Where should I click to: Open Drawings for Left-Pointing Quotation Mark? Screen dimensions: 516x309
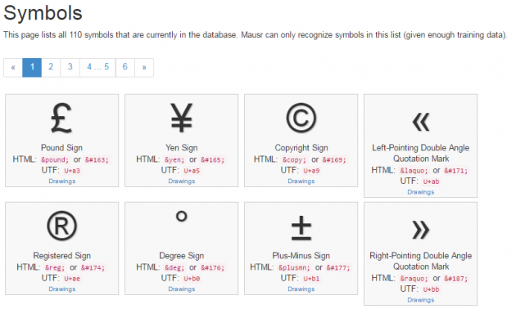tap(420, 192)
